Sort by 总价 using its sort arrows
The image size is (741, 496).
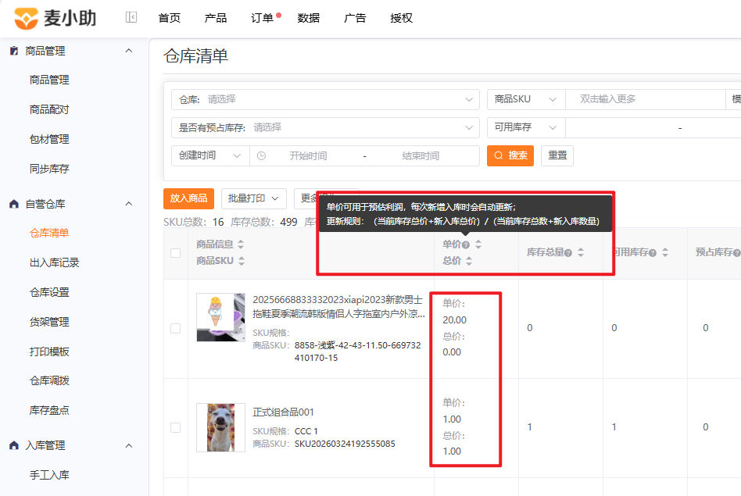pos(469,261)
